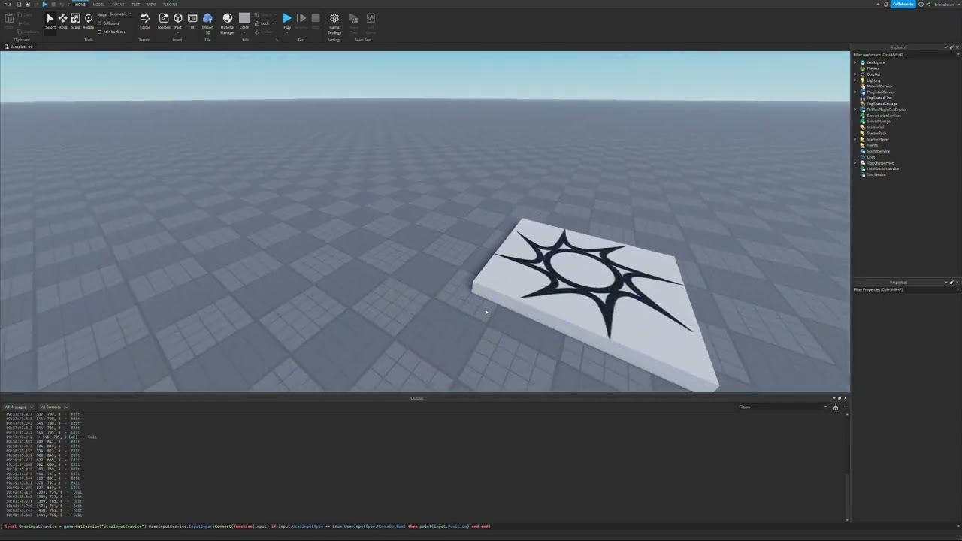Select LocalizationService in Explorer
962x541 pixels.
[882, 169]
